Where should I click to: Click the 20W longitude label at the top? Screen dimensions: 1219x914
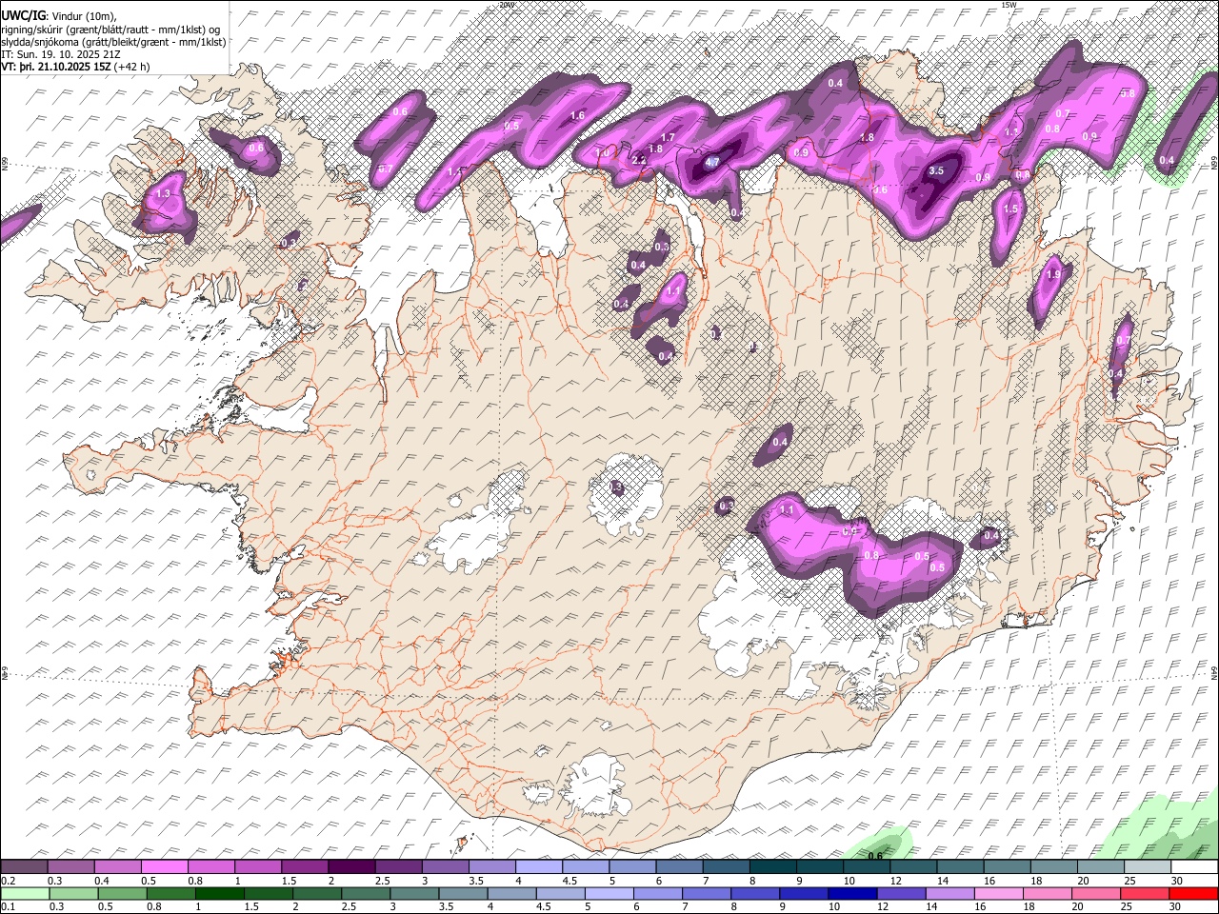507,5
